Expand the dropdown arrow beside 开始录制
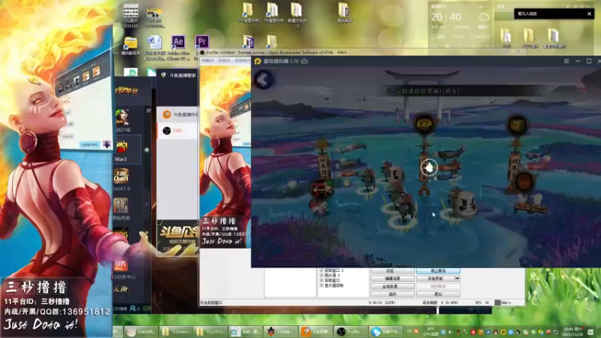The image size is (601, 338). [x=457, y=279]
